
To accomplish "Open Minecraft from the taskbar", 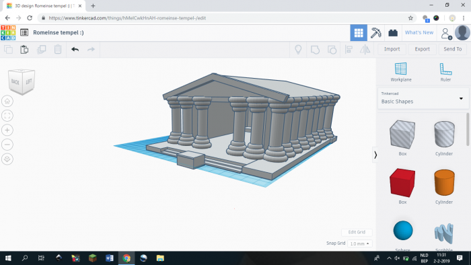I will pyautogui.click(x=93, y=258).
